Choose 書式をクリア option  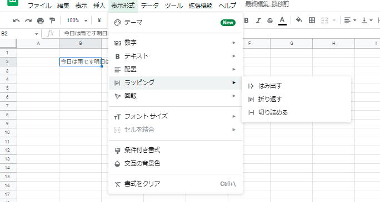point(176,184)
